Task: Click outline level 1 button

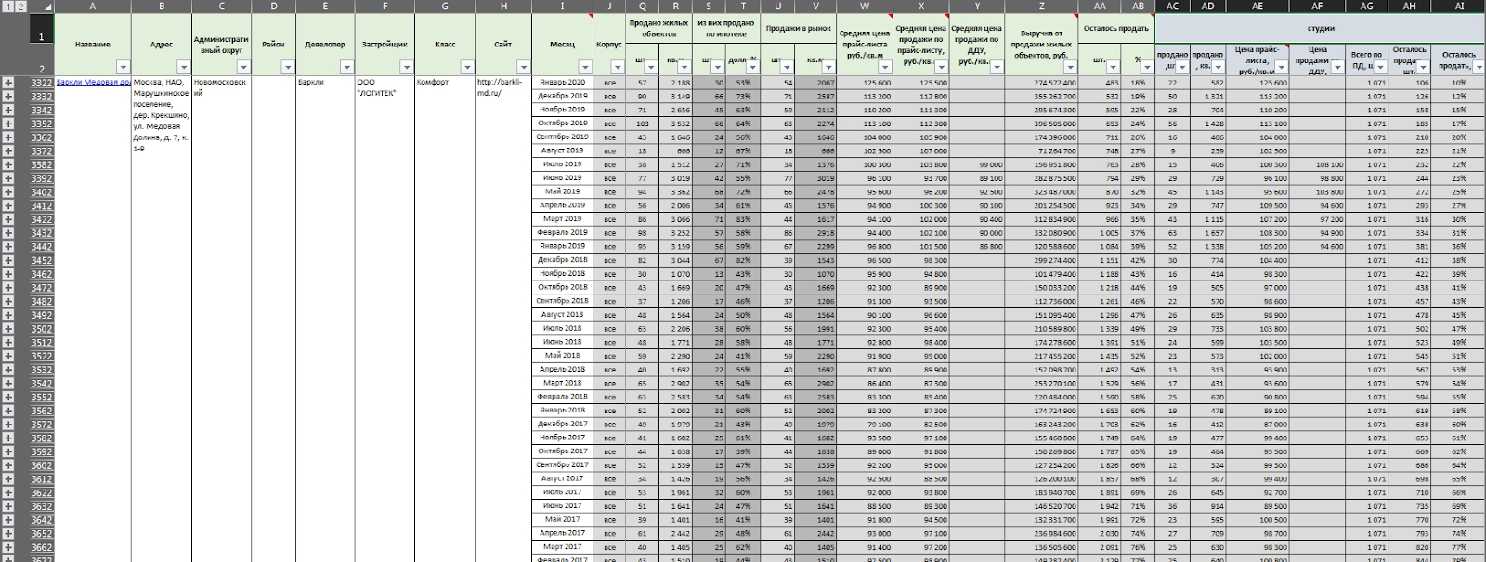Action: coord(7,7)
